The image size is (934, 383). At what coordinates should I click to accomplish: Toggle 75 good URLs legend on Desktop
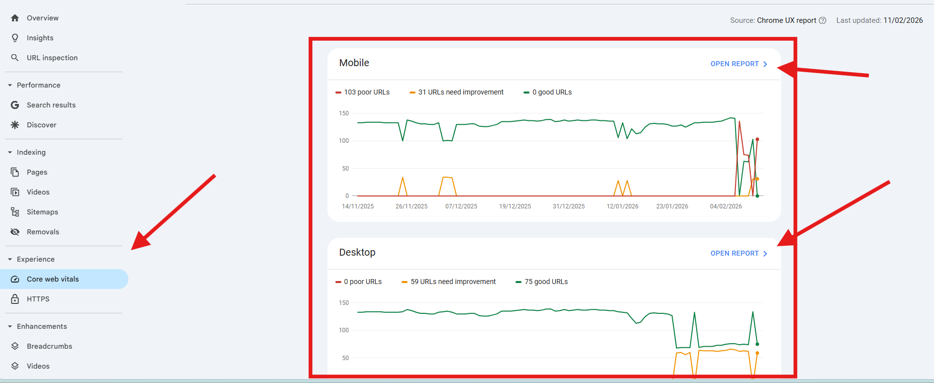coord(542,282)
